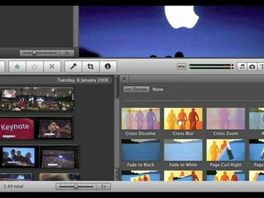
Task: Click the Set Theme button
Action: pos(136,89)
